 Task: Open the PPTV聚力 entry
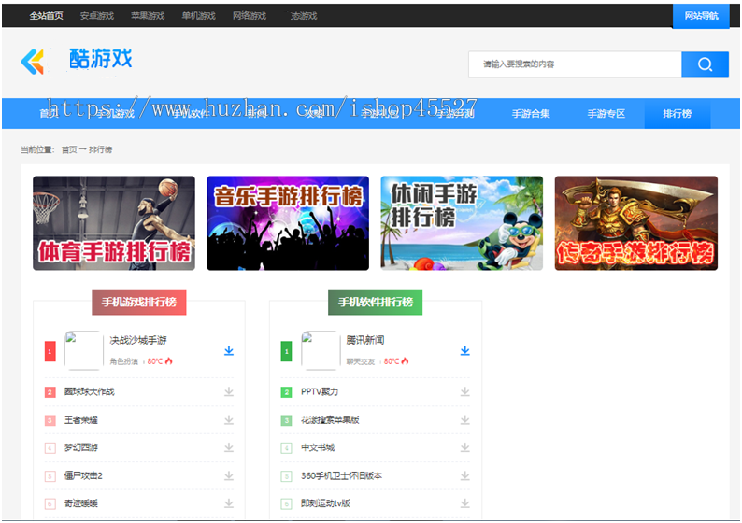pyautogui.click(x=320, y=392)
